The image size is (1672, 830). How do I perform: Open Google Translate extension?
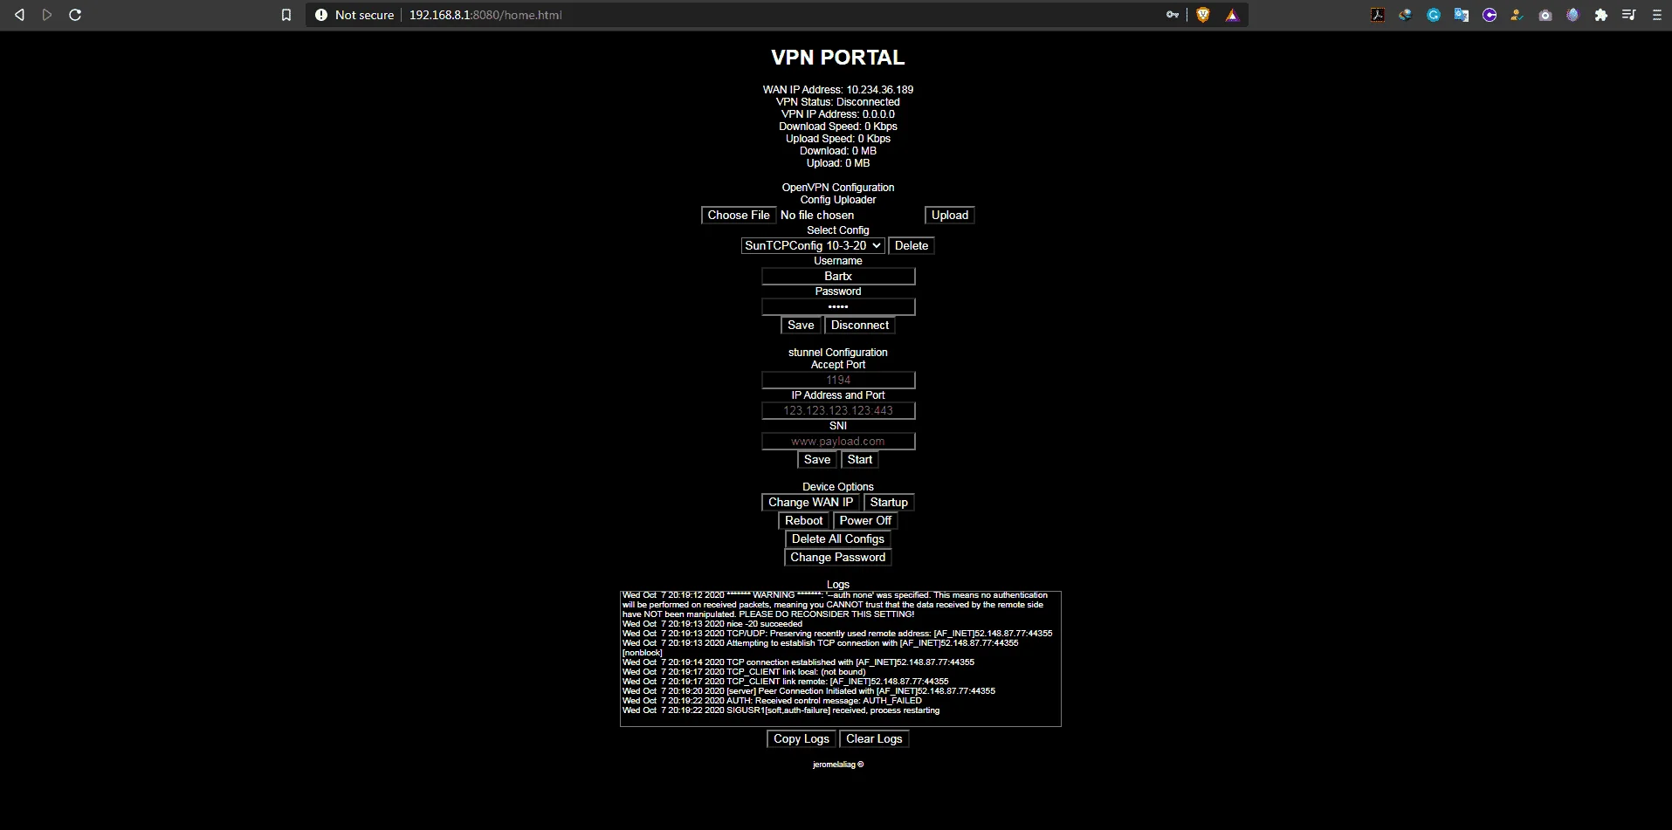pos(1462,15)
